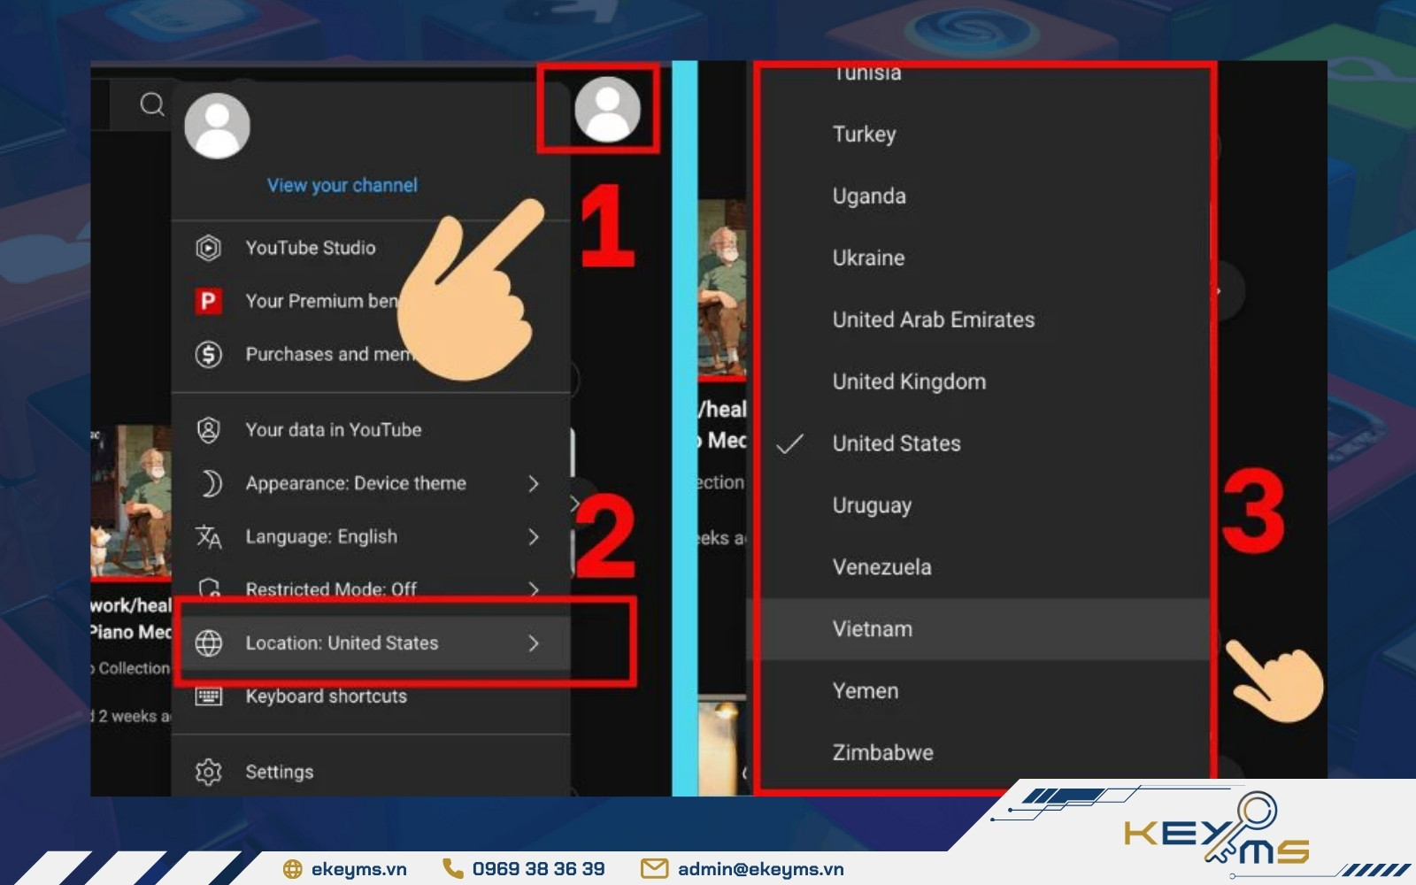The height and width of the screenshot is (885, 1416).
Task: Select Ukraine in the location list
Action: 979,258
